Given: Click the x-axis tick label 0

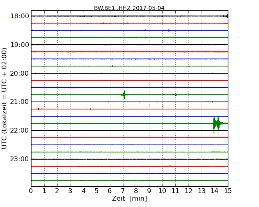Looking at the screenshot, I should pos(31,191).
